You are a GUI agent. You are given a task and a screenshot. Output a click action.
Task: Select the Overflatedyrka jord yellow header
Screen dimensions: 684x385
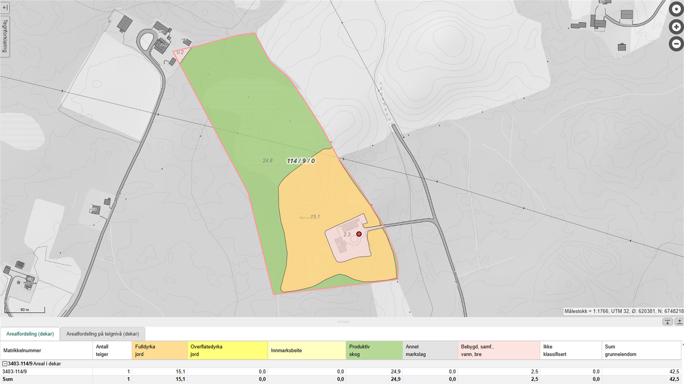227,350
